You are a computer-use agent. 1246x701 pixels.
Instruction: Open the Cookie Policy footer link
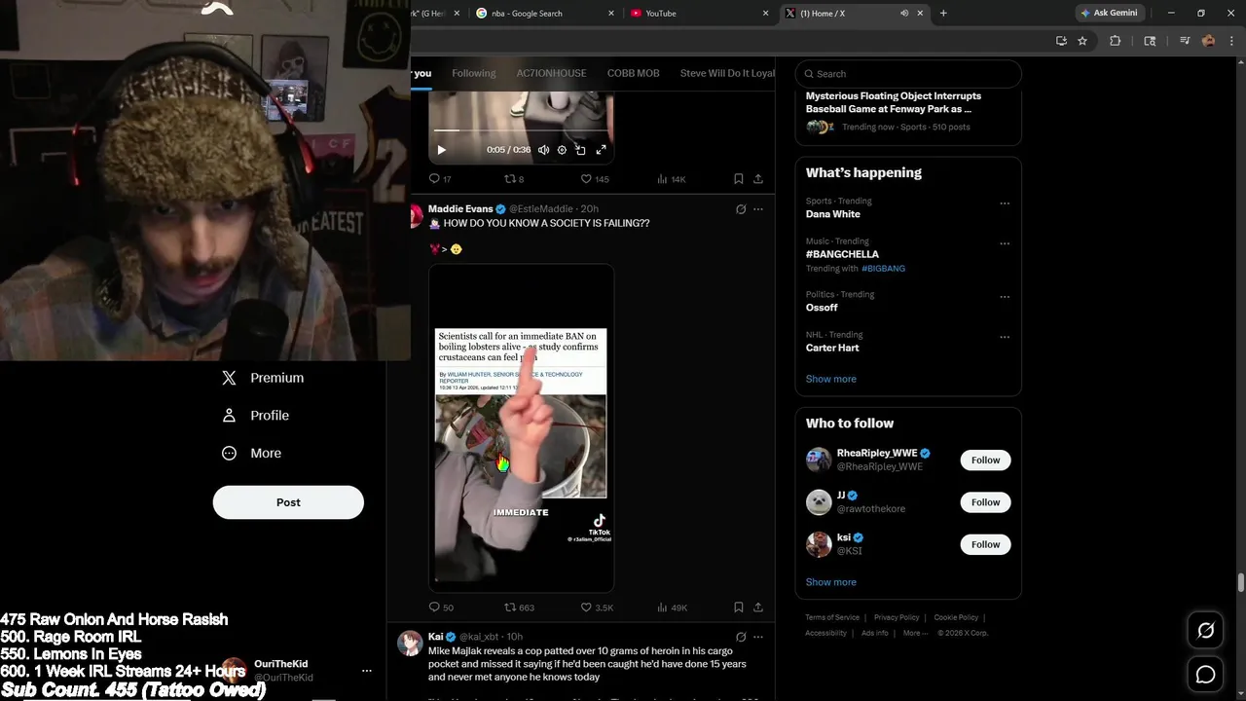(x=956, y=617)
